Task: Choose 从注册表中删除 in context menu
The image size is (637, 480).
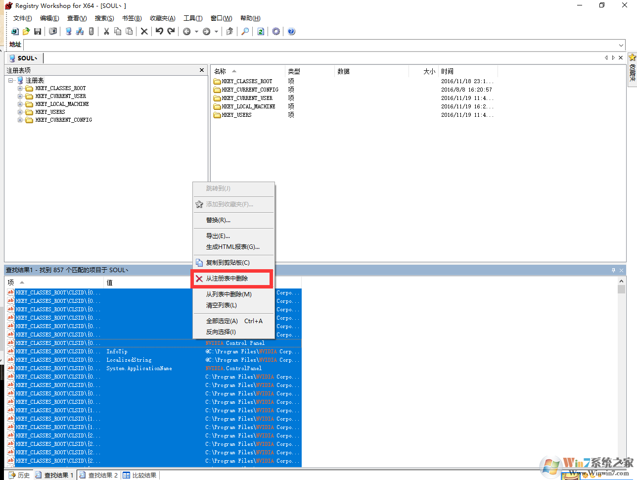Action: click(x=227, y=279)
